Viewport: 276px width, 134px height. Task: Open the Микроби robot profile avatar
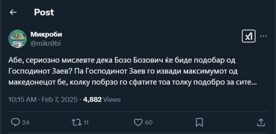point(18,39)
